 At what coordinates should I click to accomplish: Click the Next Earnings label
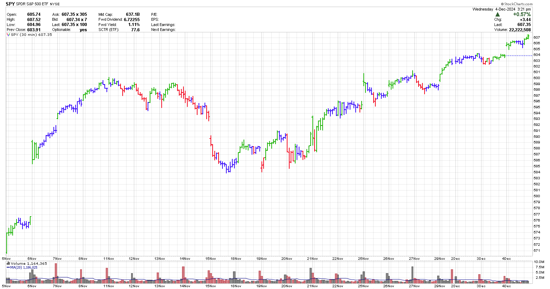163,30
